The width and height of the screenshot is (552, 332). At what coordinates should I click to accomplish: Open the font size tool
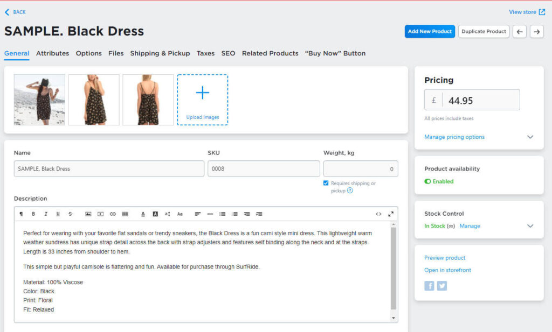click(168, 214)
